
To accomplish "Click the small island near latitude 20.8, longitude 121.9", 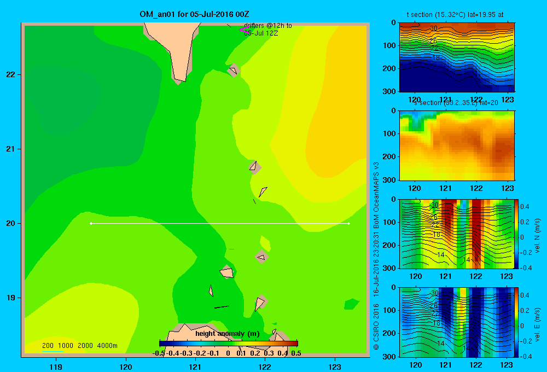I will point(255,167).
